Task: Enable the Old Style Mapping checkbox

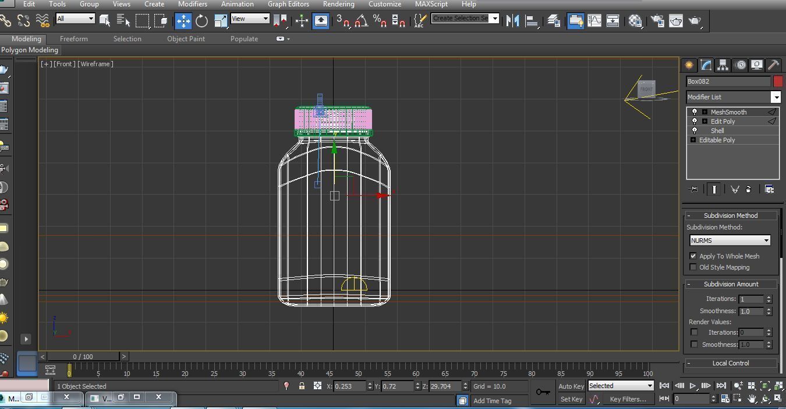Action: [x=693, y=267]
